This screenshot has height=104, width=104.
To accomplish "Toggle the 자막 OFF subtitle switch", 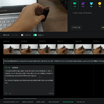I will coord(23,35).
